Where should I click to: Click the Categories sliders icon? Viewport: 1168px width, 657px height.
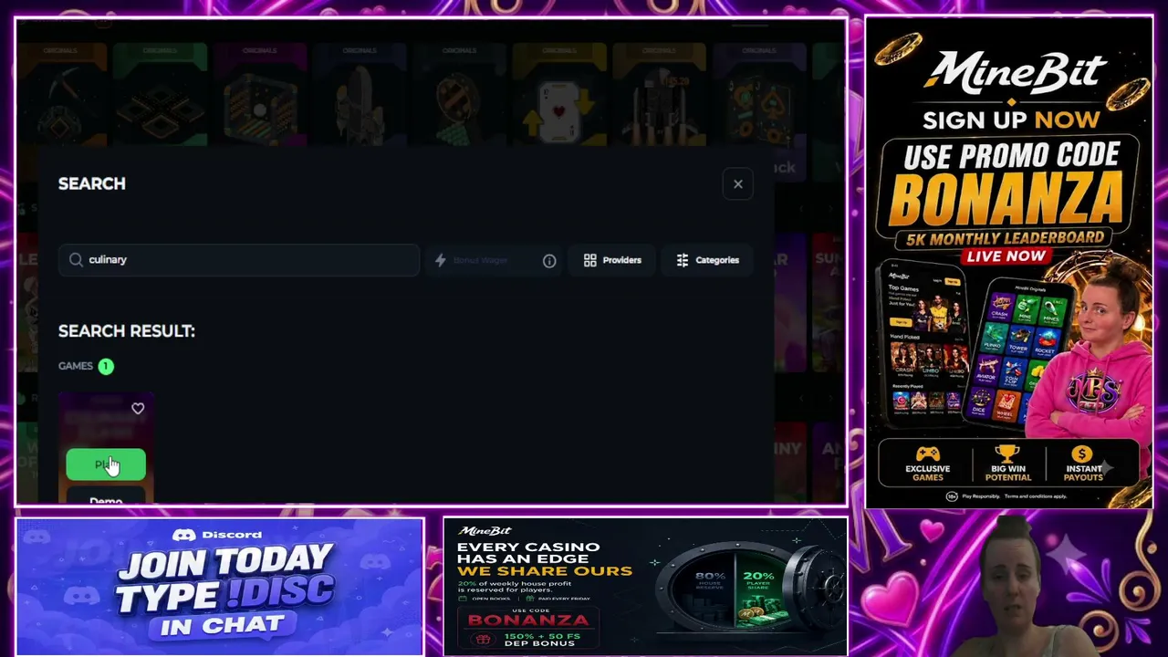point(683,260)
